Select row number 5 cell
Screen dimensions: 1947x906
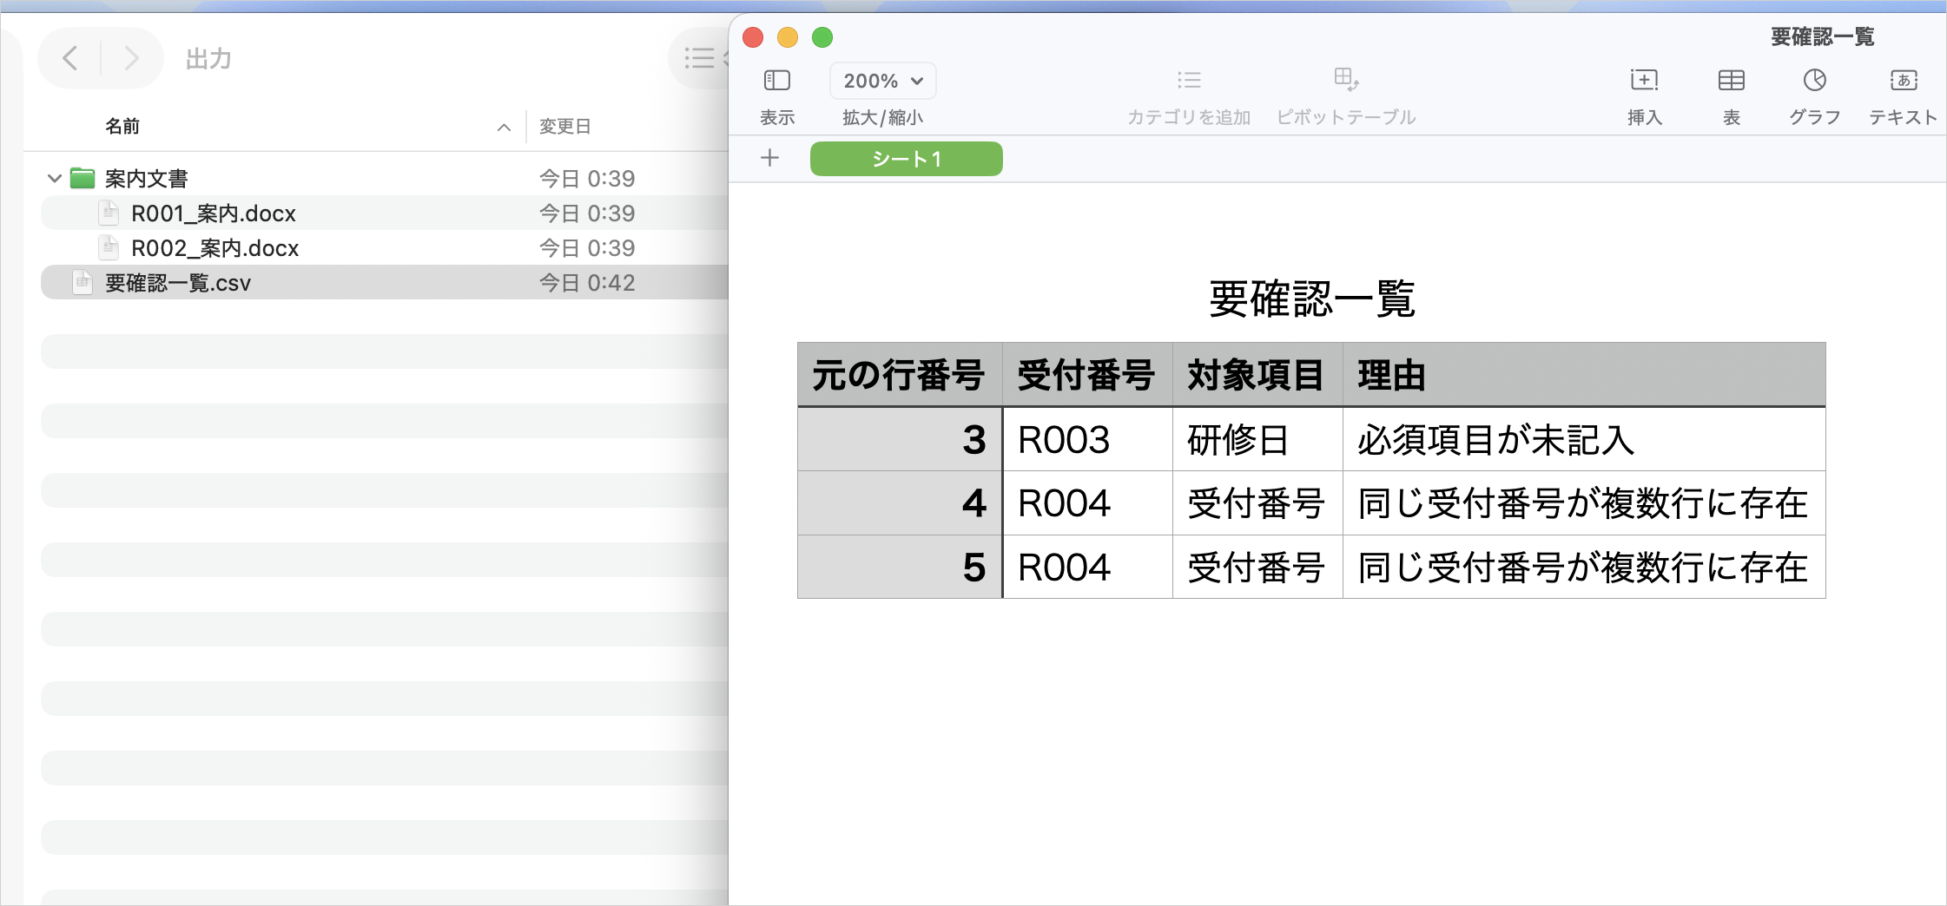pos(900,567)
